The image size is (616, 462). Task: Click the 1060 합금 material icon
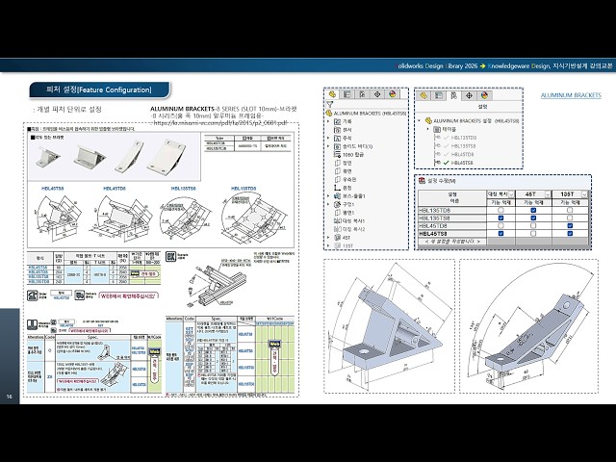(337, 155)
